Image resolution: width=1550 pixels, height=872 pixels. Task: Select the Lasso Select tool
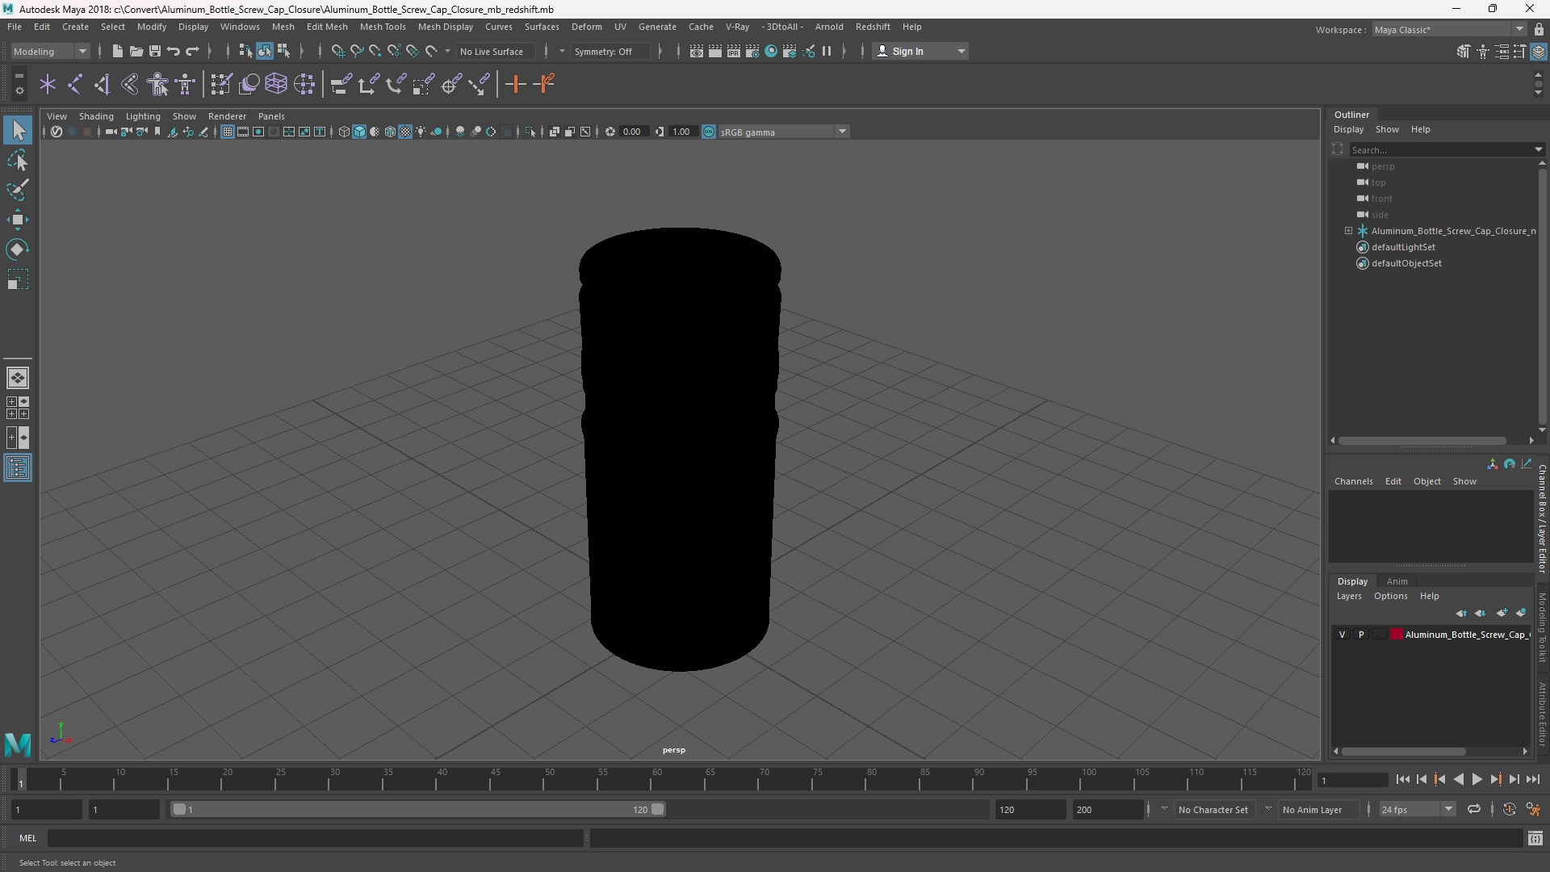click(x=18, y=160)
